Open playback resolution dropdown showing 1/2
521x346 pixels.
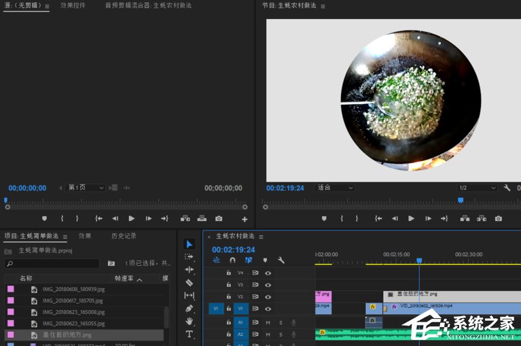pos(476,188)
